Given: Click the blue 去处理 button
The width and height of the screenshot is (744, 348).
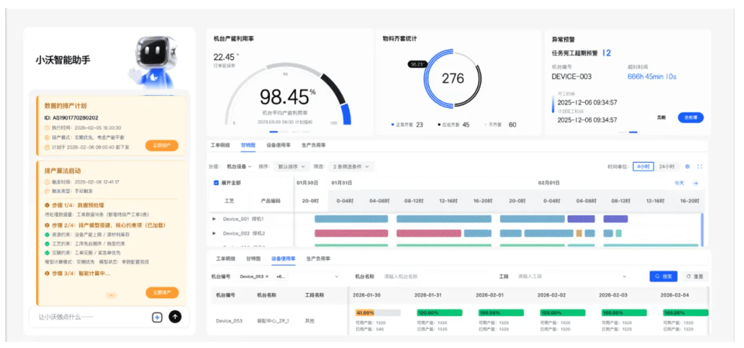Looking at the screenshot, I should [x=690, y=118].
